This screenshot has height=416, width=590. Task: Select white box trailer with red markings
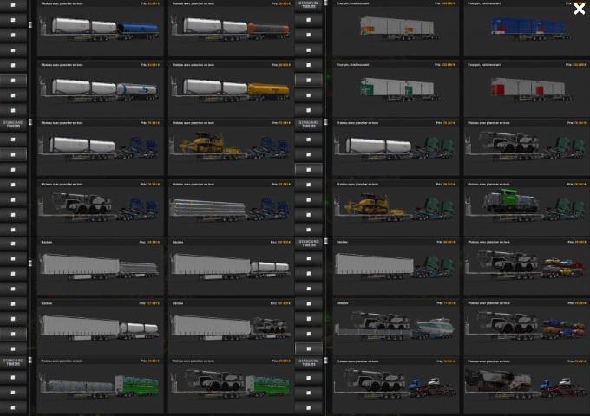[523, 88]
